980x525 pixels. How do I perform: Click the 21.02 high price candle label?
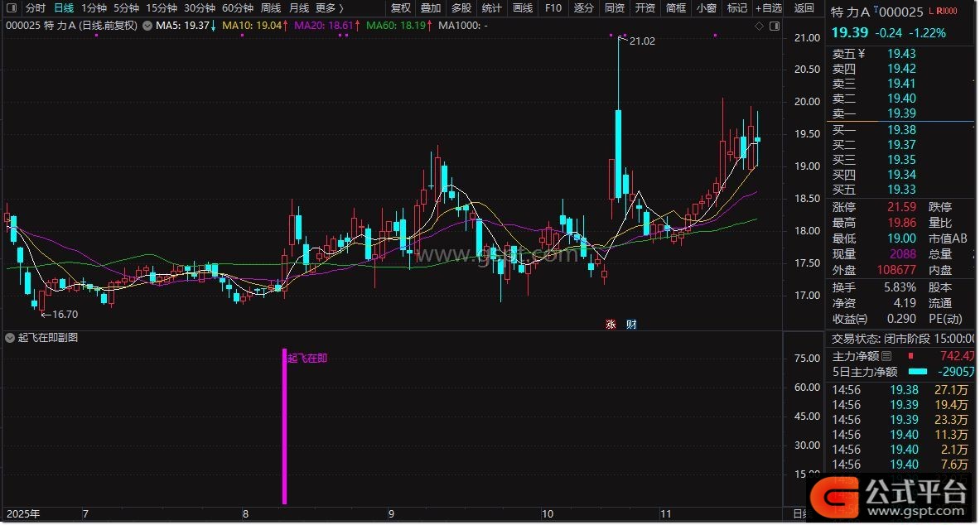642,41
